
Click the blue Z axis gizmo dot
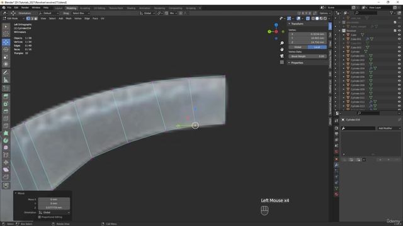tap(276, 25)
